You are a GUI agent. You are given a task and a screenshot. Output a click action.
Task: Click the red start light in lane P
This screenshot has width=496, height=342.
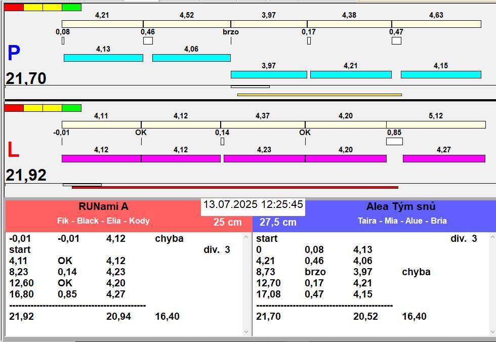[14, 7]
